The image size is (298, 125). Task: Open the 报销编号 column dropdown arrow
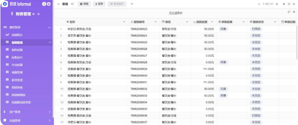tap(156, 22)
